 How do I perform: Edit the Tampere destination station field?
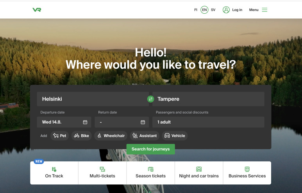tap(208, 99)
